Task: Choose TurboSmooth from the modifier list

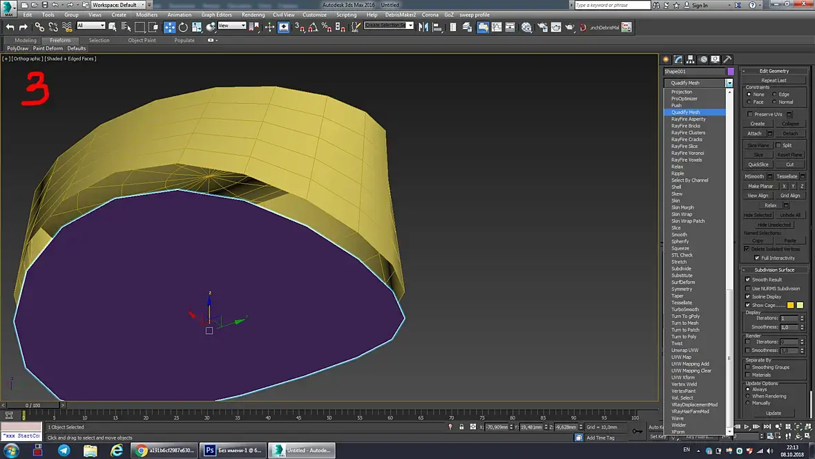Action: pyautogui.click(x=685, y=310)
